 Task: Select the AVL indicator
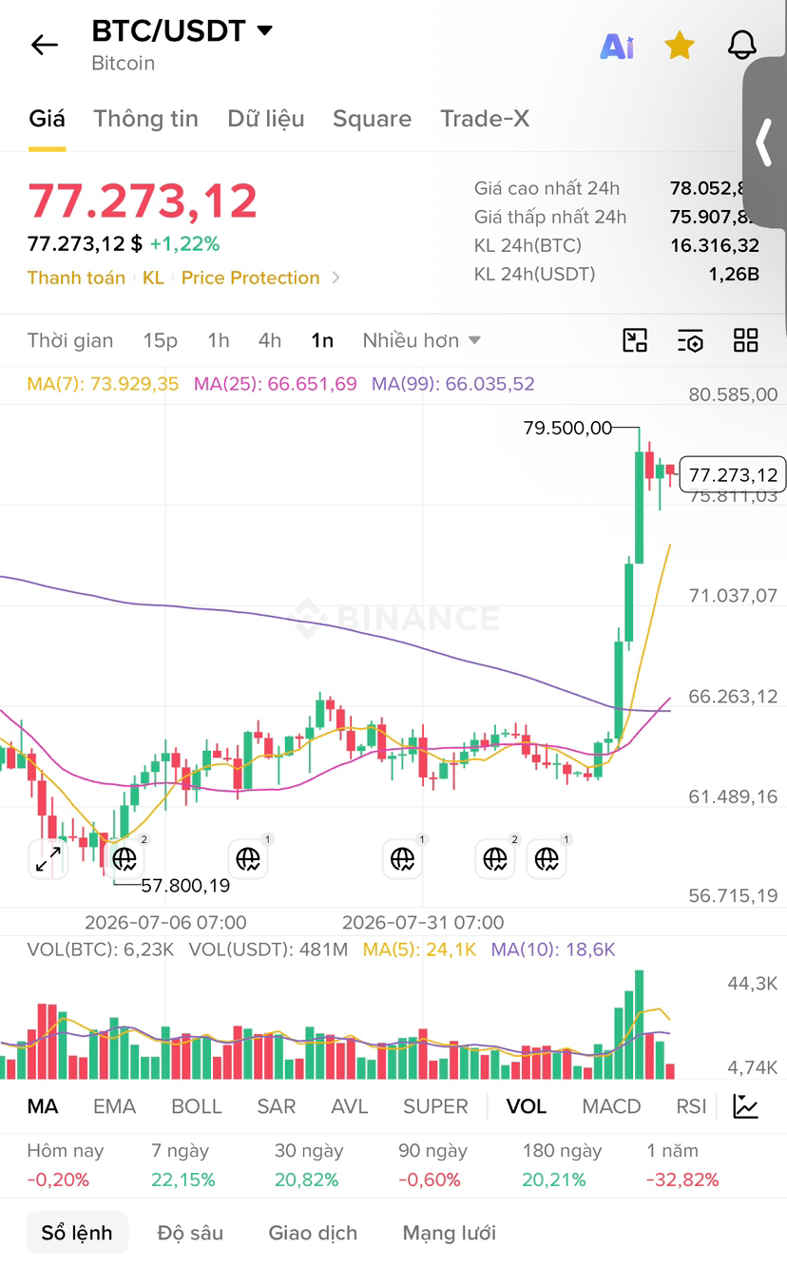[x=350, y=1106]
